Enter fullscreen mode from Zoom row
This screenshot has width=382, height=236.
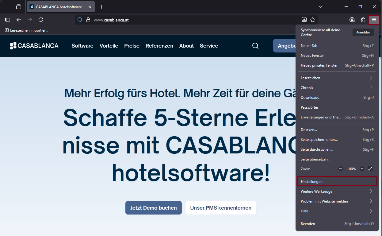click(x=370, y=169)
